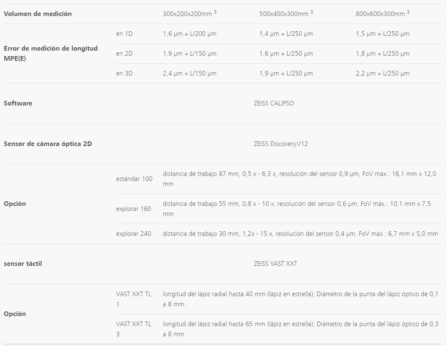
Task: Click the "VAST XXT TL 3" option label
Action: 134,329
